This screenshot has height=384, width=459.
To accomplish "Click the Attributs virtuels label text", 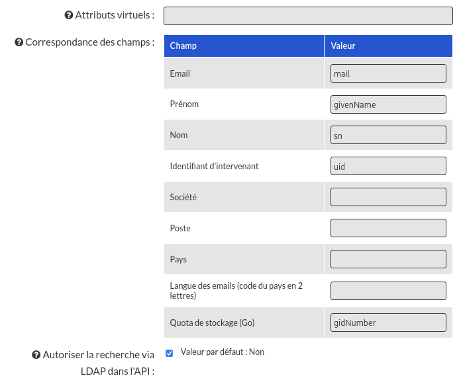I will [115, 15].
